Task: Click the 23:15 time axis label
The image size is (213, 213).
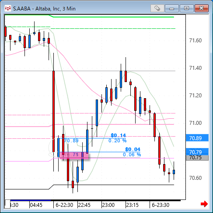Action: click(133, 205)
